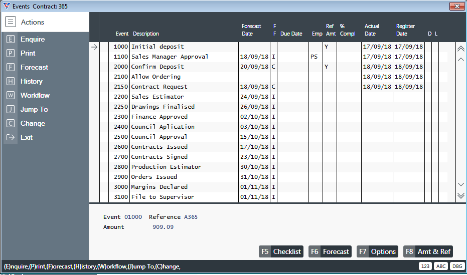Select the Initial deposit event row
The width and height of the screenshot is (467, 275).
pos(273,47)
